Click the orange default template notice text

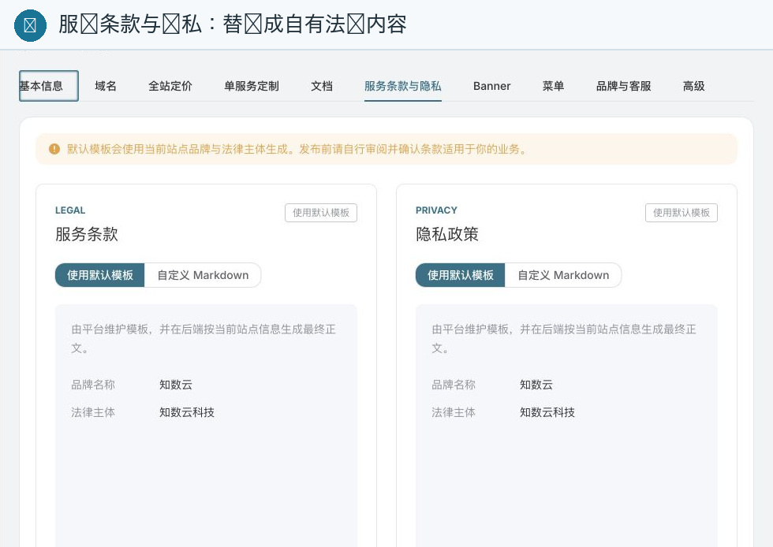(x=297, y=149)
